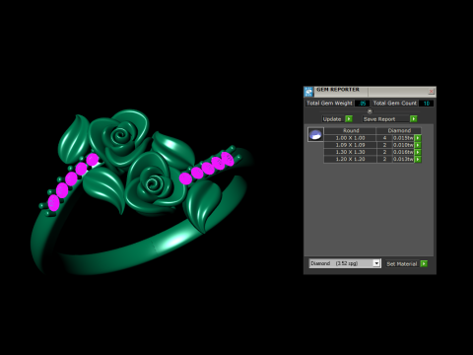473x355 pixels.
Task: Open the Diamond material dropdown
Action: (x=345, y=263)
